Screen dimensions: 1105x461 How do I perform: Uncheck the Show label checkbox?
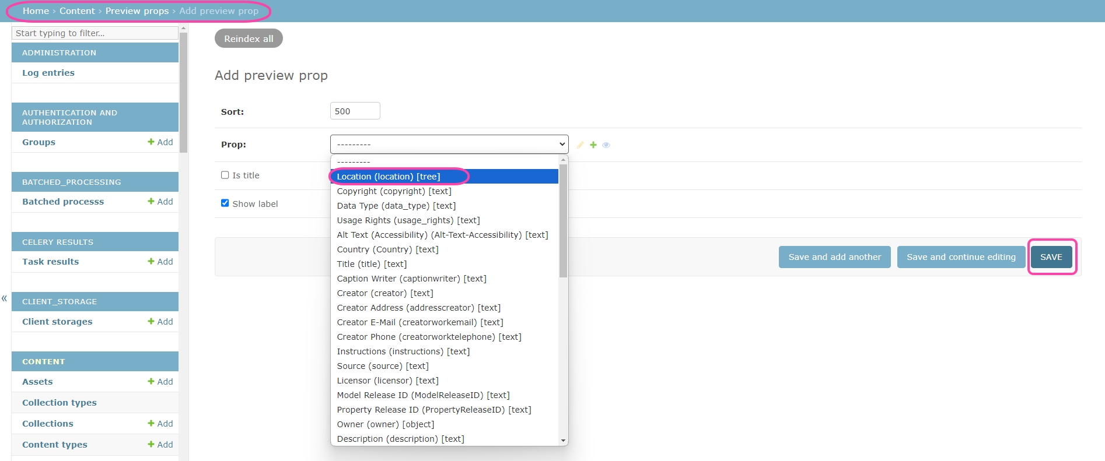[x=225, y=203]
